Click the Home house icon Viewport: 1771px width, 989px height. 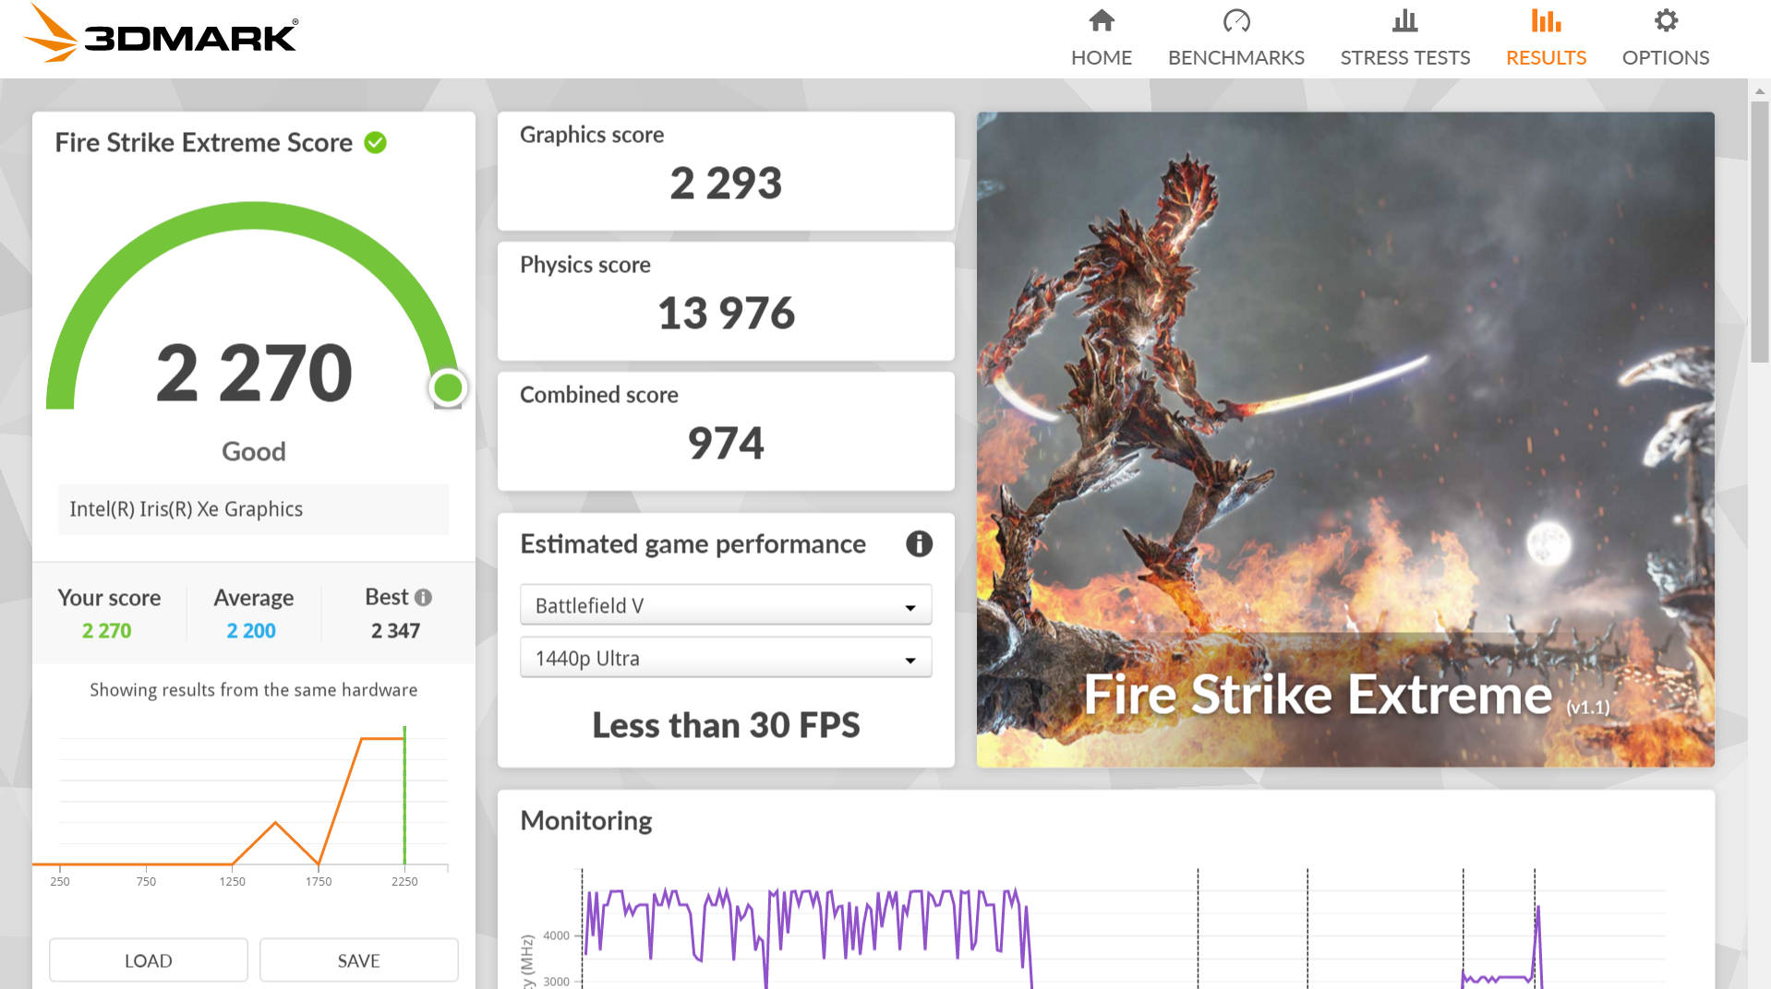[x=1101, y=20]
